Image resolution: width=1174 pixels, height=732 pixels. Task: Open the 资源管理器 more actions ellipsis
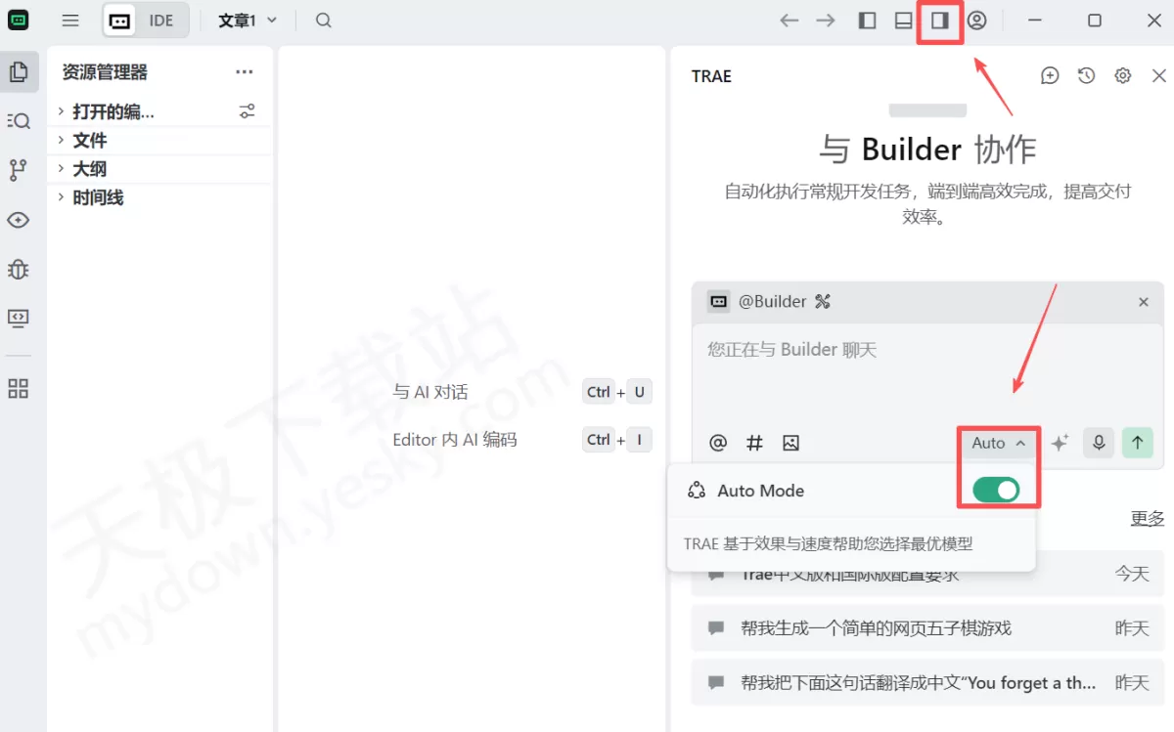click(245, 72)
